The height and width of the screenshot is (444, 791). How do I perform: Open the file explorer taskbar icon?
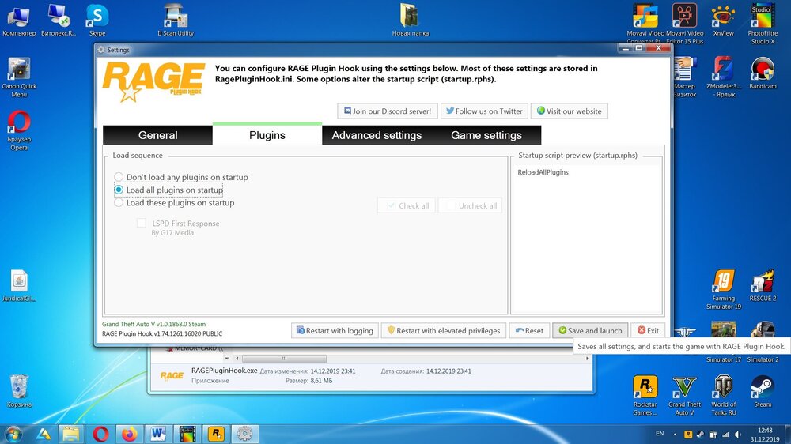coord(71,434)
